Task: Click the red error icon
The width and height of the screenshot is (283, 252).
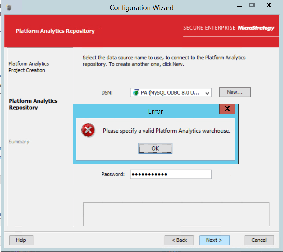Action: coord(88,130)
